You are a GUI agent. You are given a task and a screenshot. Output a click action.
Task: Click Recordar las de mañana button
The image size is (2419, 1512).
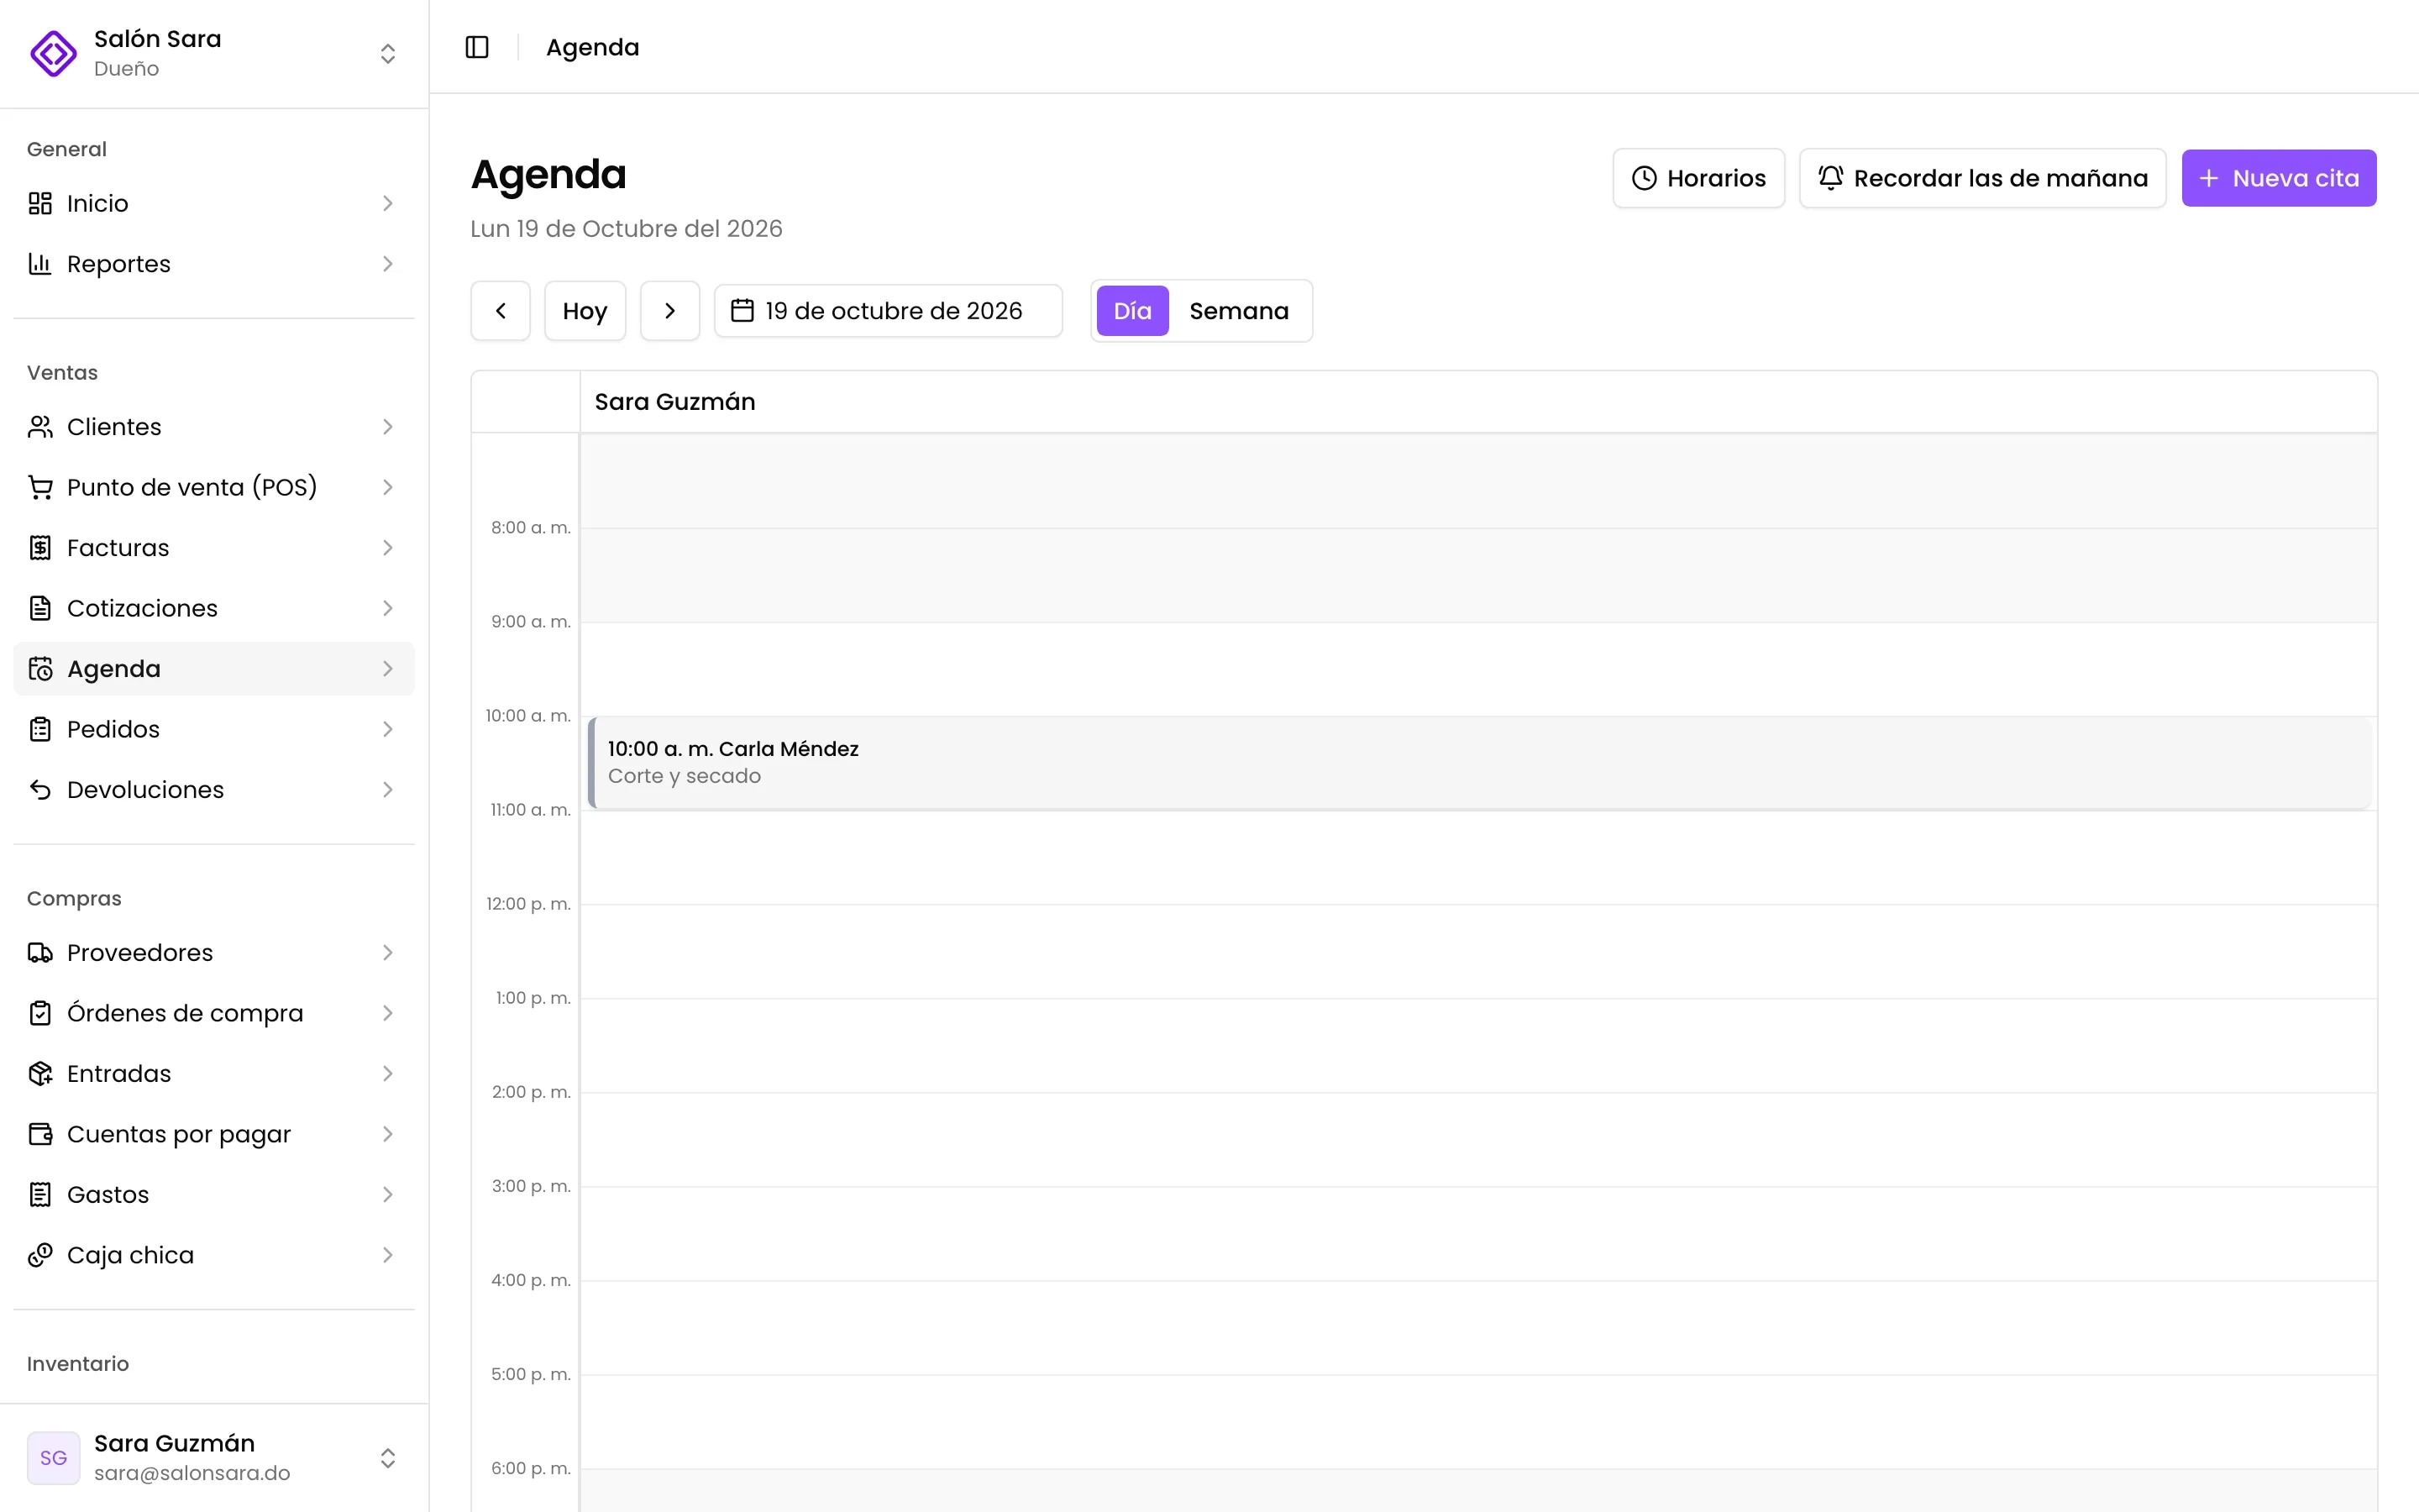(1982, 178)
